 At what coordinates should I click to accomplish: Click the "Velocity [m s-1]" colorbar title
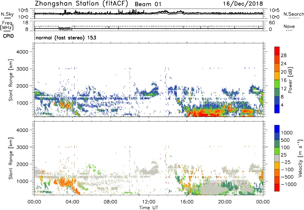coord(300,158)
